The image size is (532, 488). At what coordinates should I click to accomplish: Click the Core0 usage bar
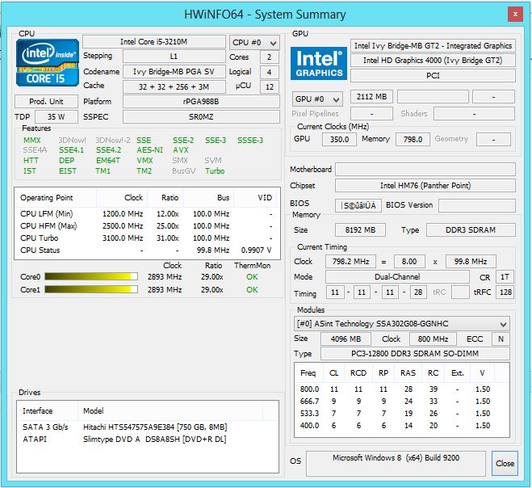click(x=91, y=276)
